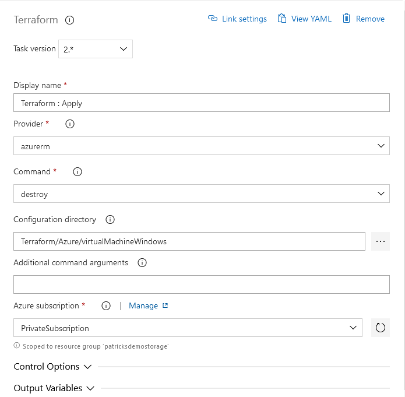Image resolution: width=405 pixels, height=397 pixels.
Task: Open the Task version dropdown
Action: click(x=96, y=49)
